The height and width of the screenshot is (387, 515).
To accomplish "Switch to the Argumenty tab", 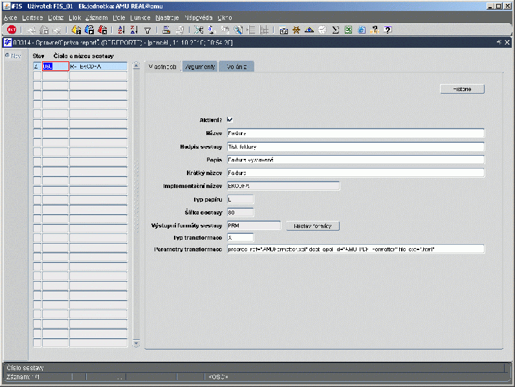I will coord(200,67).
